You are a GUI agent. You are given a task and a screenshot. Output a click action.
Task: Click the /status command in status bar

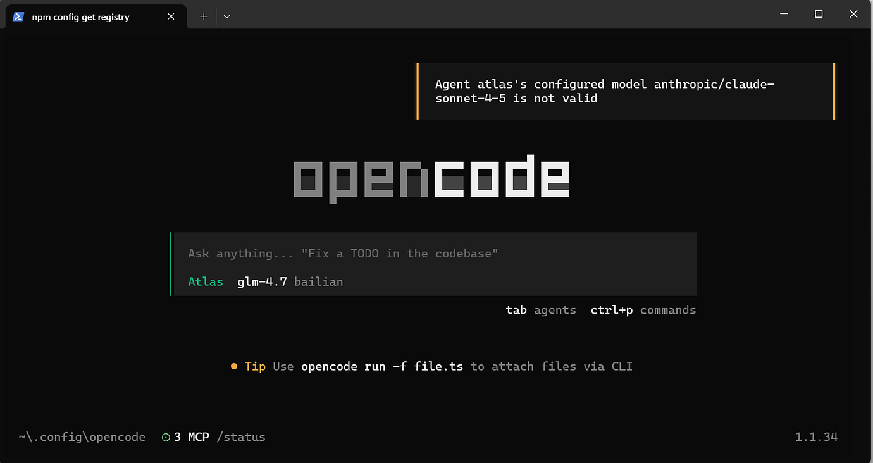241,437
